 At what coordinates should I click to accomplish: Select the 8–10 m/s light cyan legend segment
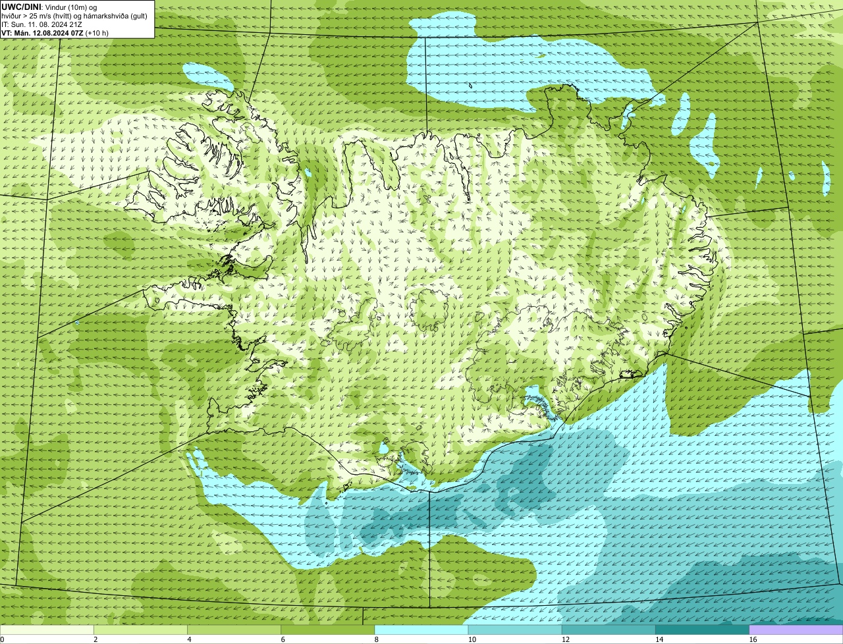coord(421,630)
